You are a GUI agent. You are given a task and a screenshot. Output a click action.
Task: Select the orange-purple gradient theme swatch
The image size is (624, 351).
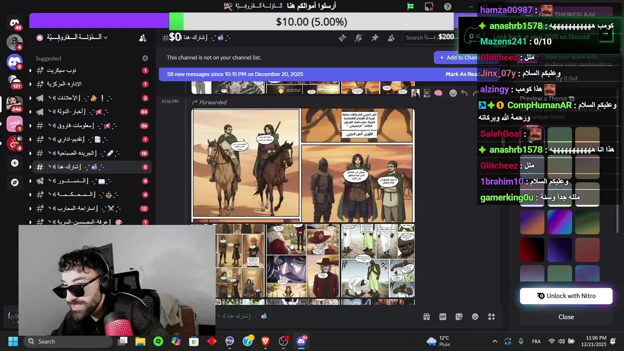pyautogui.click(x=532, y=222)
